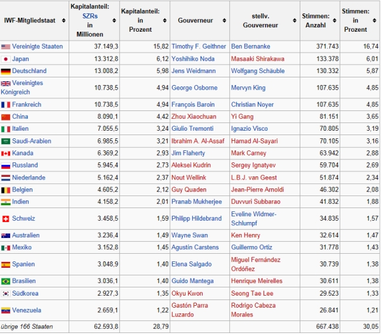This screenshot has width=381, height=335.
Task: Click the South Korean flag icon
Action: (x=6, y=294)
